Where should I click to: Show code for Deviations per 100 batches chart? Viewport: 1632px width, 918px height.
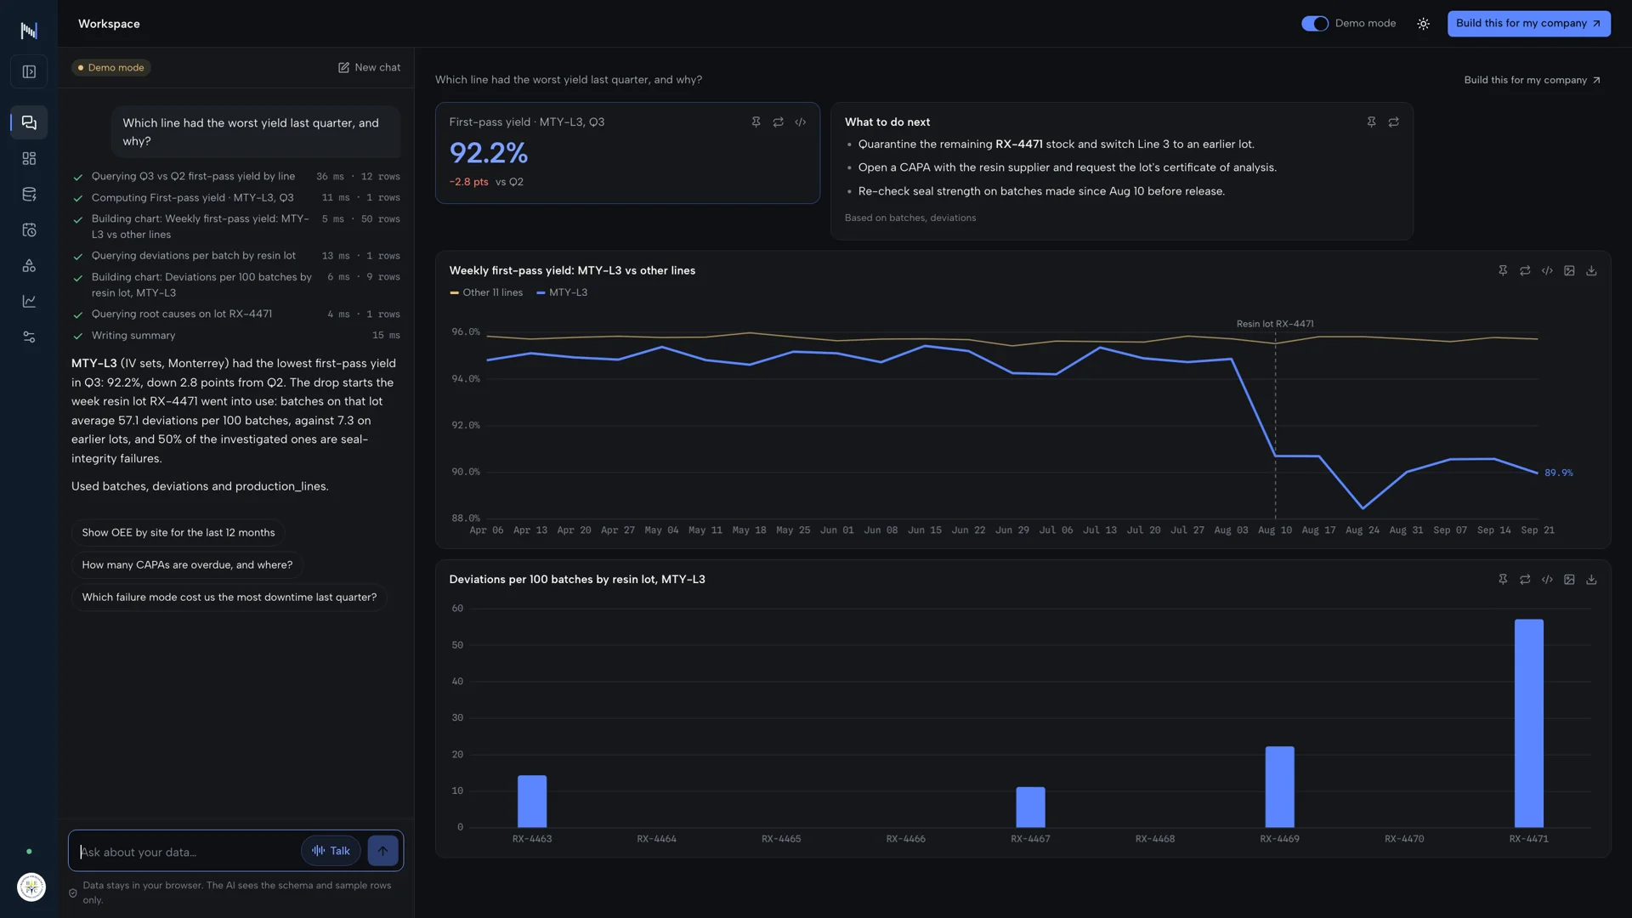[x=1547, y=580]
